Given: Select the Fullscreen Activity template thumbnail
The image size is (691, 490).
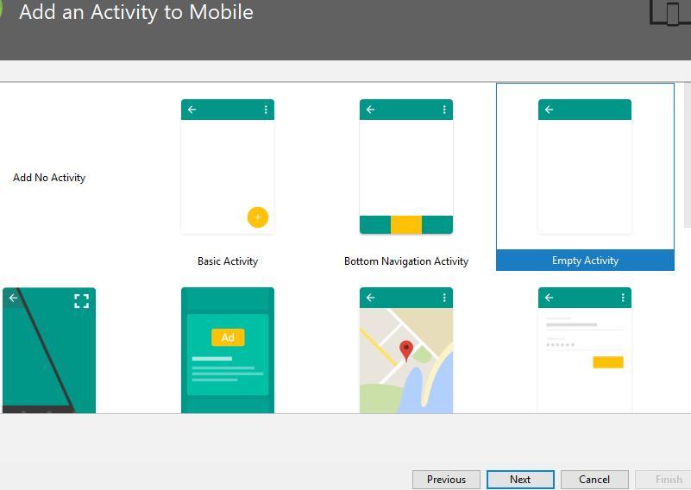Looking at the screenshot, I should pyautogui.click(x=49, y=350).
